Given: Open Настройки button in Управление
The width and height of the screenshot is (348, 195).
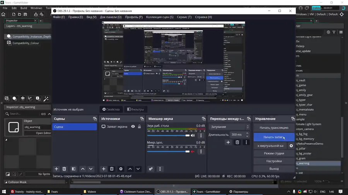Looking at the screenshot, I should tap(274, 161).
